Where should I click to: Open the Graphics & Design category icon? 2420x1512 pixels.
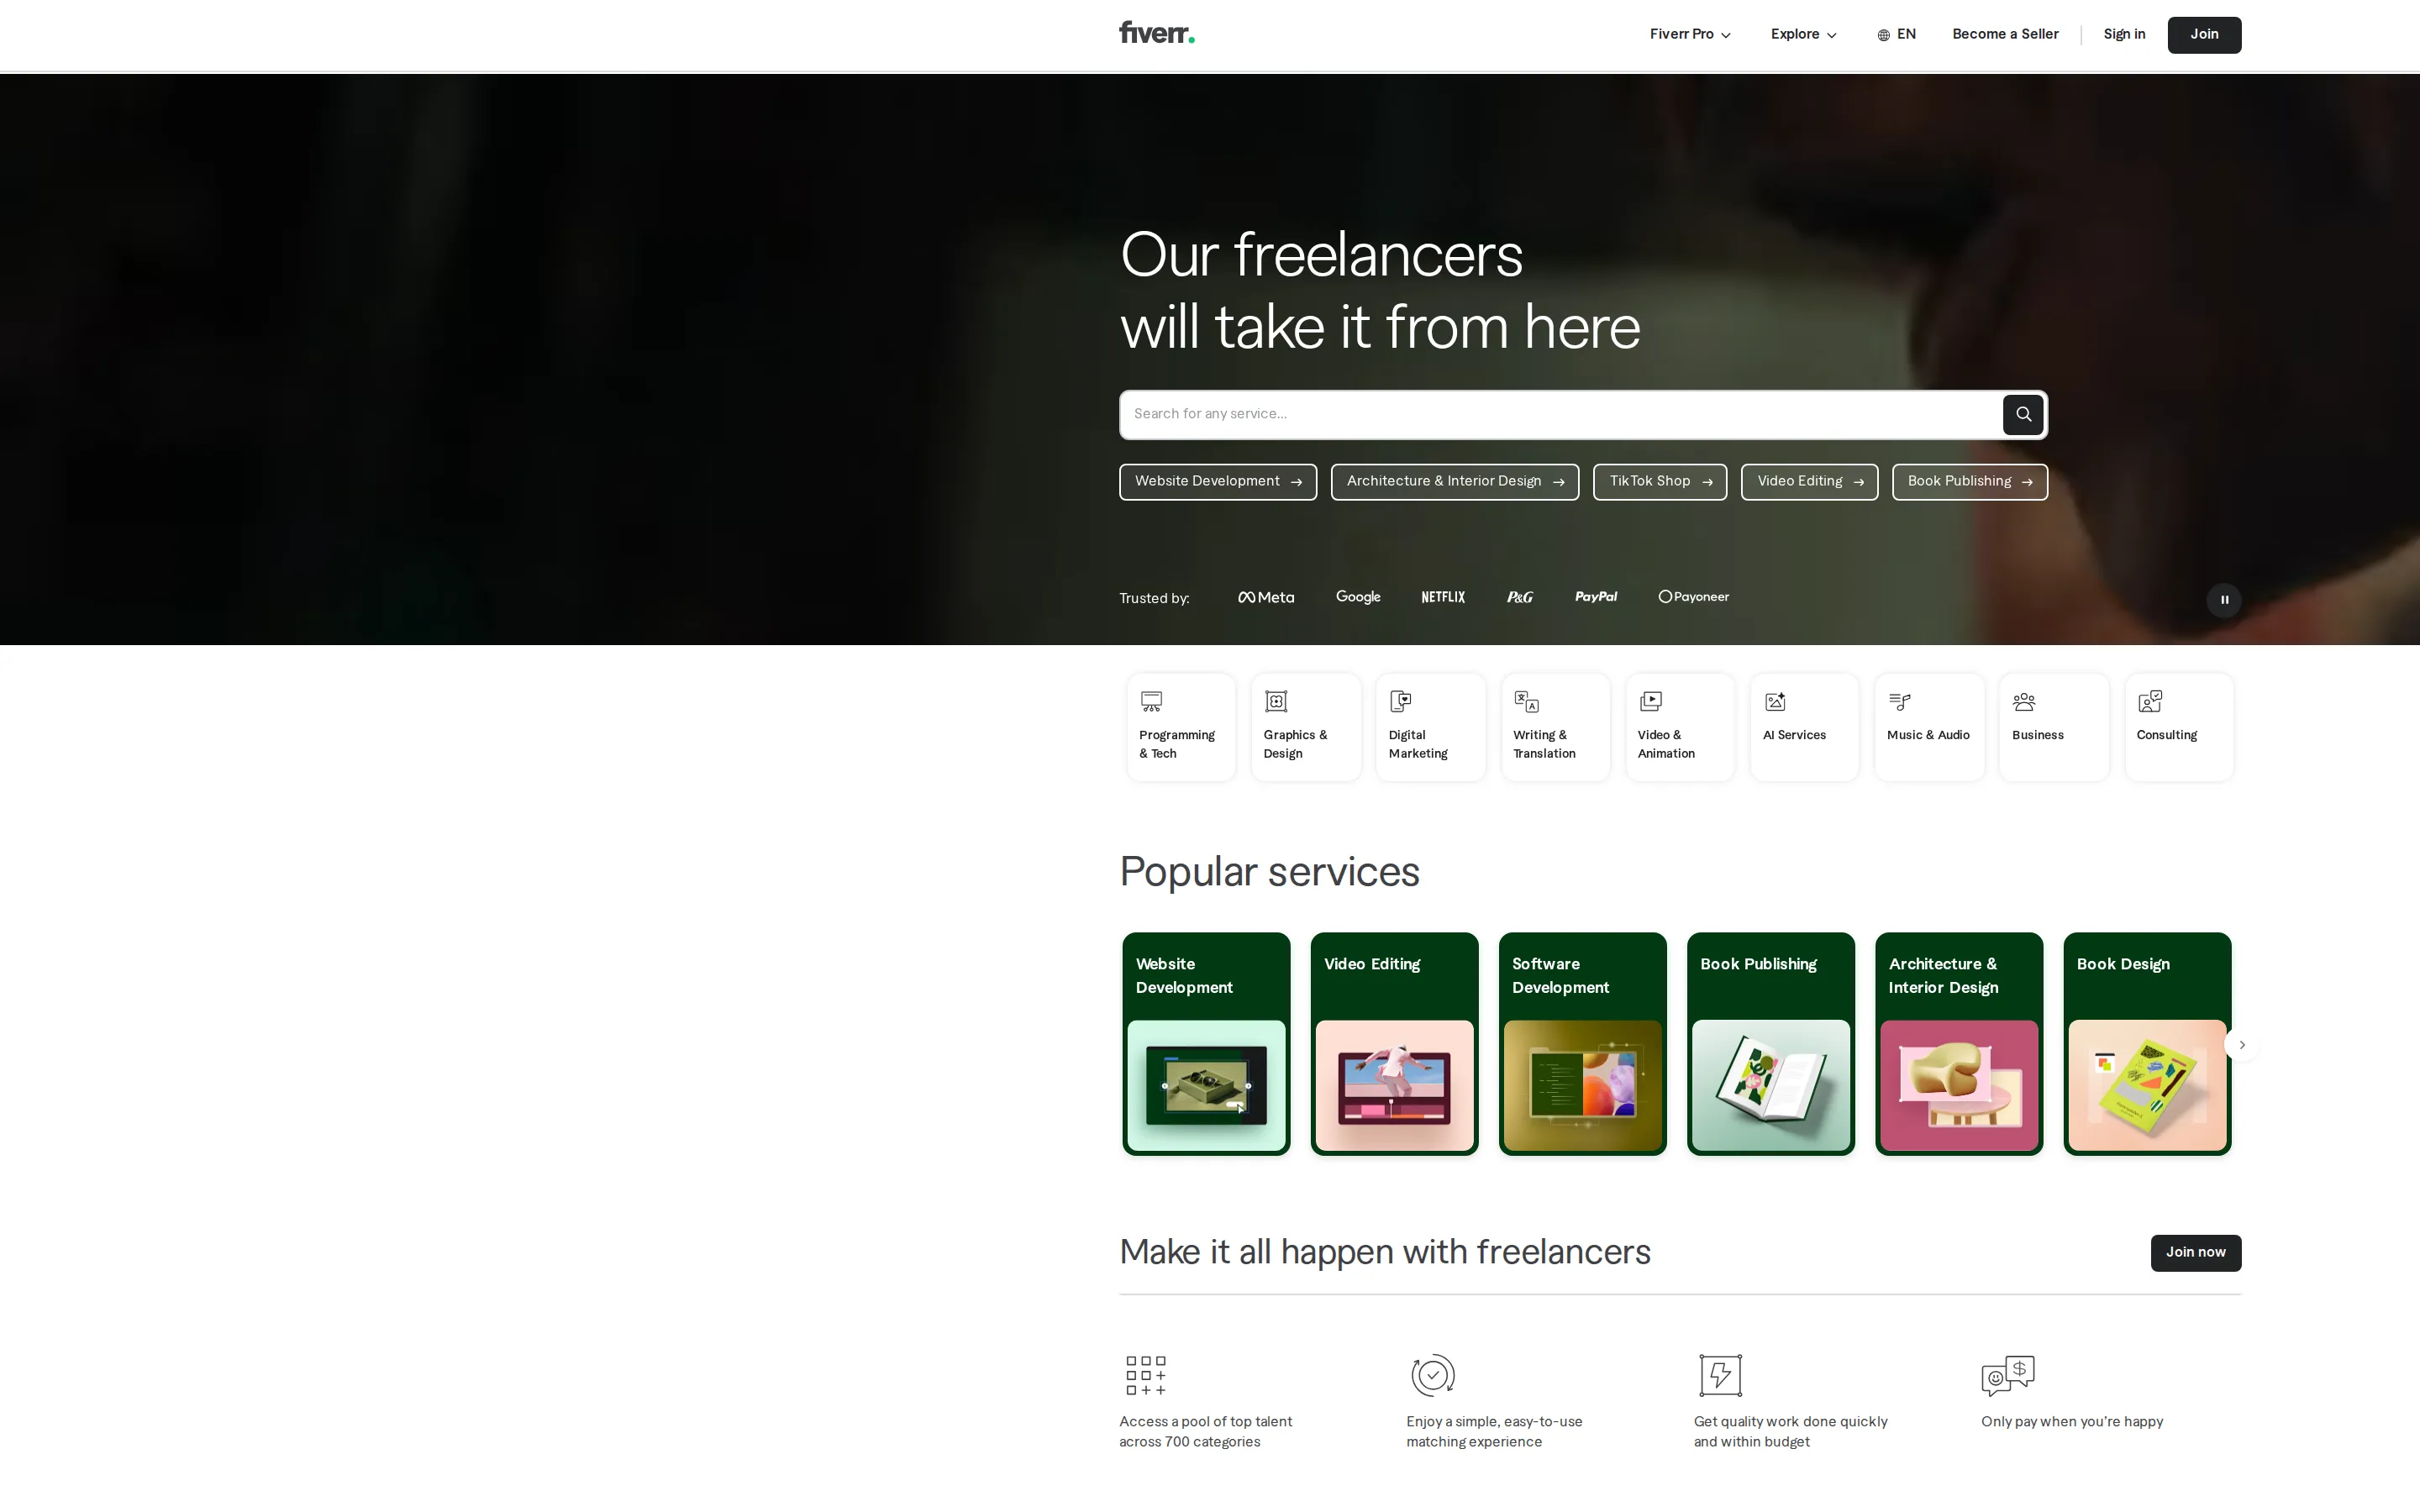(x=1276, y=701)
